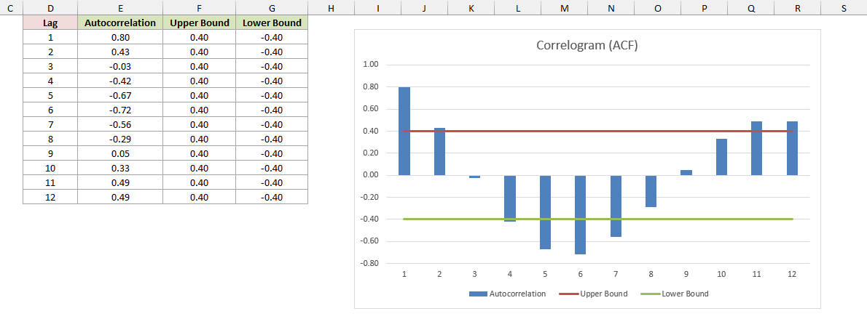Select the Upper Bound cell in lag 12 row
867x335 pixels.
coord(199,197)
